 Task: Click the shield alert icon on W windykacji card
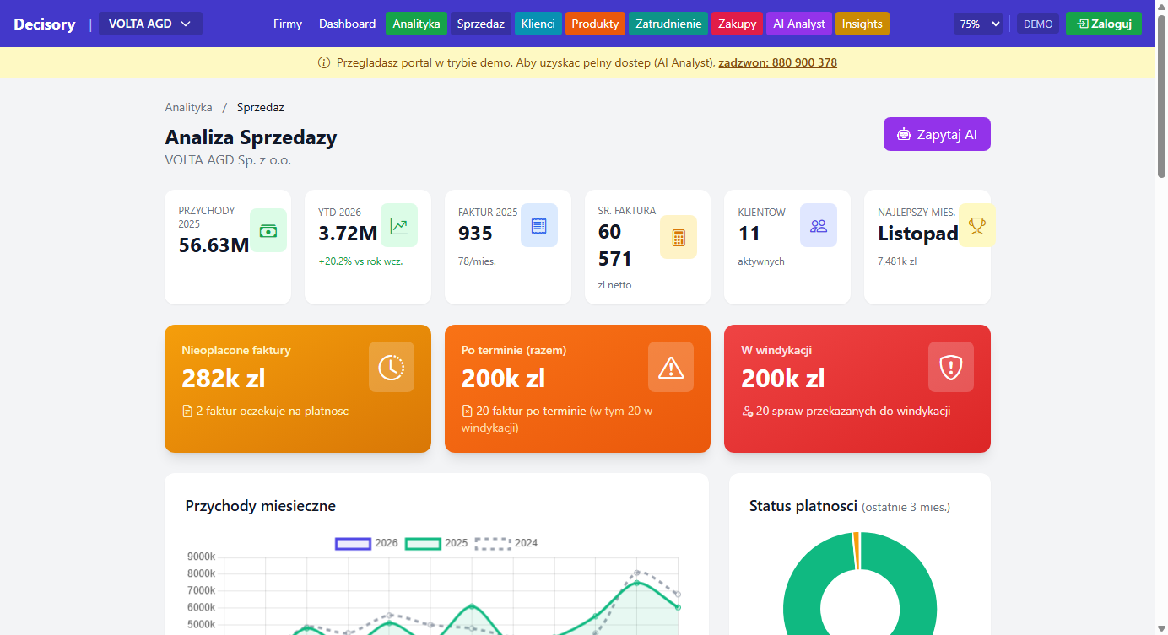[951, 367]
